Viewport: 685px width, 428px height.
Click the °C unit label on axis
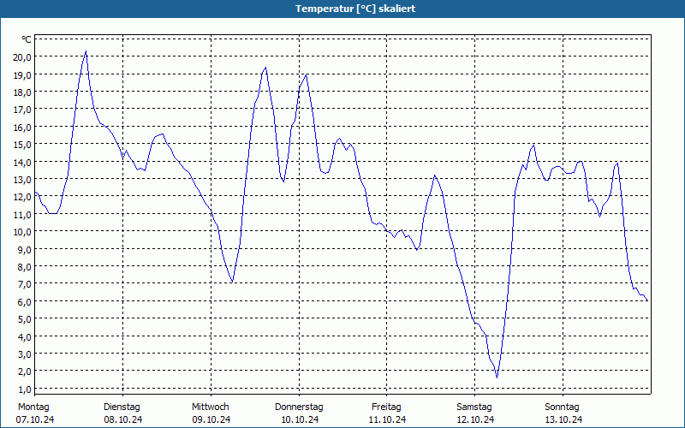pos(27,39)
